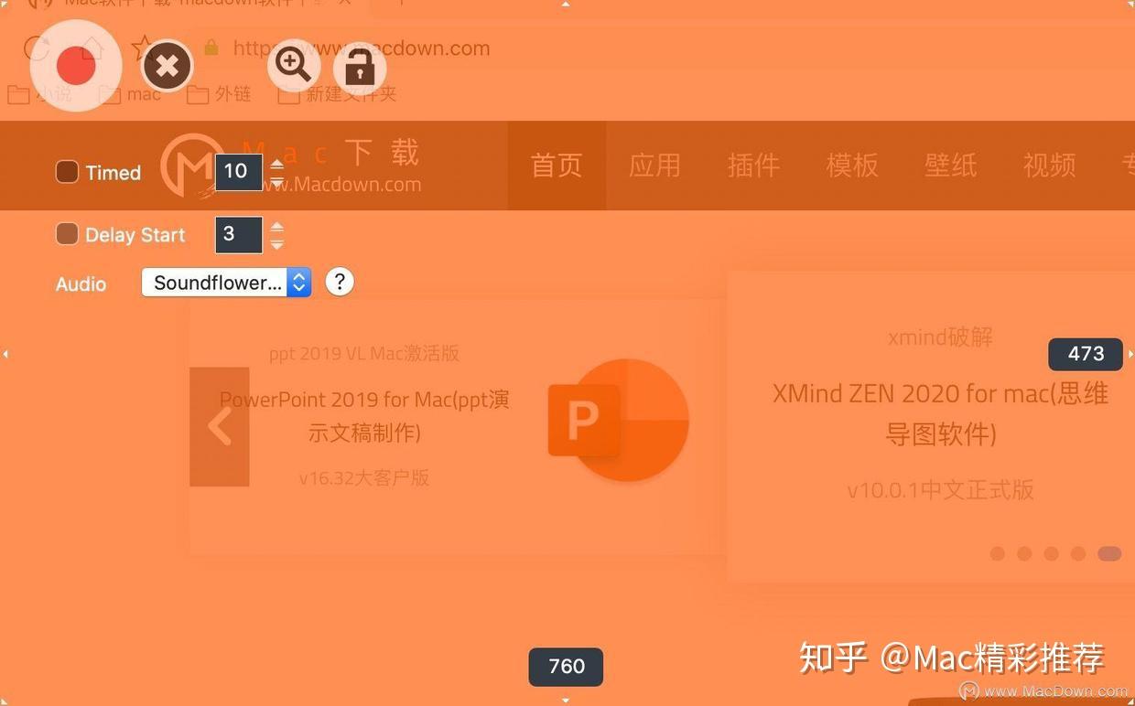Open the Soundflower audio source dropdown
Image resolution: width=1135 pixels, height=706 pixels.
click(x=227, y=283)
